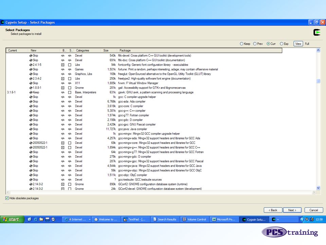Click the cycle icon for fontconfig 2.4.1-5
Viewport: 326px width, 245px height.
(x=31, y=65)
